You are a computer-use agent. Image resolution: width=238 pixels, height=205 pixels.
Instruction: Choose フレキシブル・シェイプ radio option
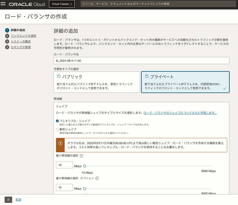(57, 121)
